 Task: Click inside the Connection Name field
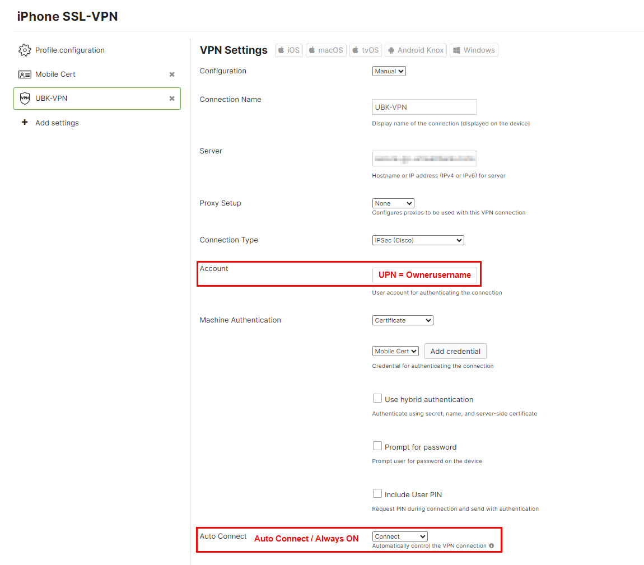[x=424, y=106]
